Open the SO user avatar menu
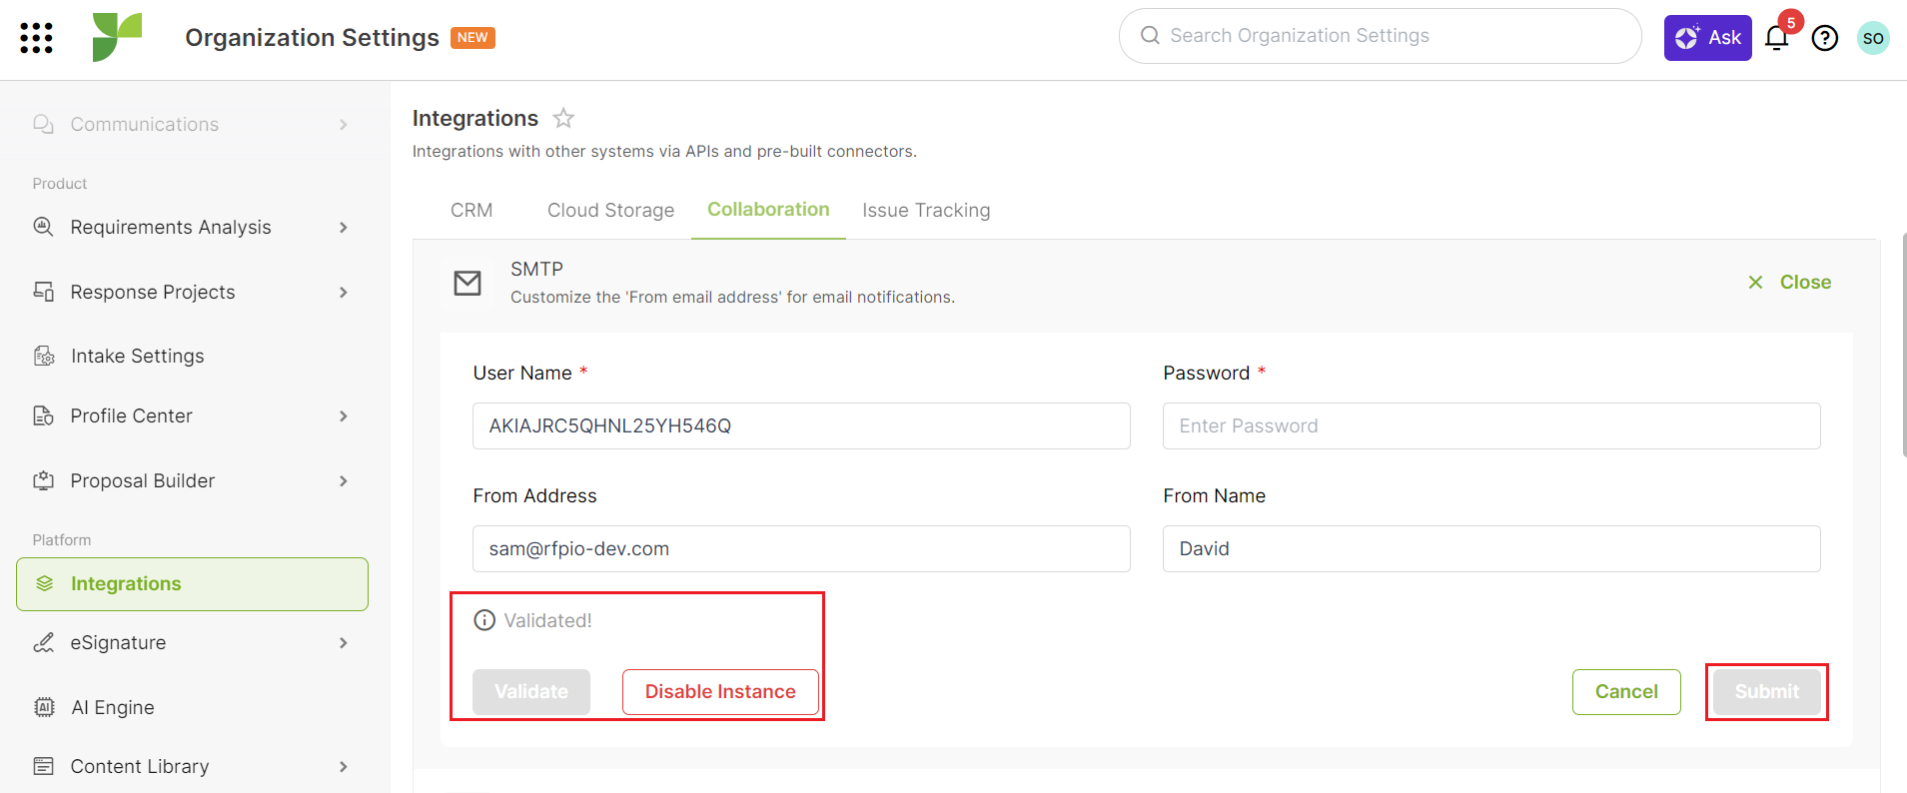This screenshot has width=1907, height=793. 1873,38
